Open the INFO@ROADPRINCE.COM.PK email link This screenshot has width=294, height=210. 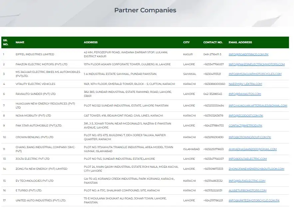248,54
